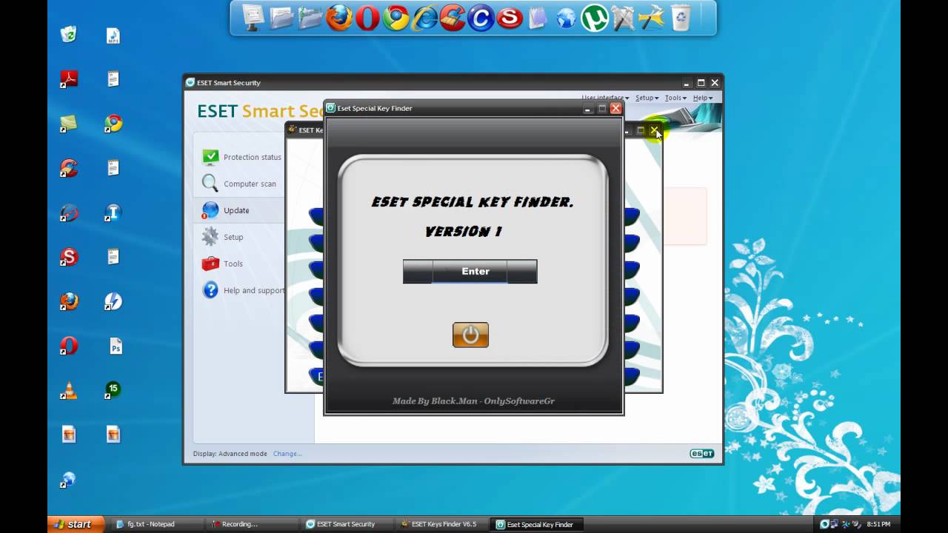Expand the Tools dropdown in ESET top menu

point(675,98)
